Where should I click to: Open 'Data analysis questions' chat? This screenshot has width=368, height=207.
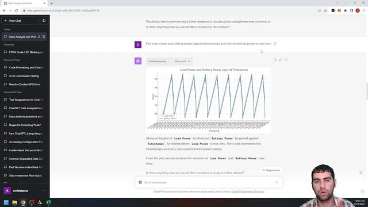24,117
